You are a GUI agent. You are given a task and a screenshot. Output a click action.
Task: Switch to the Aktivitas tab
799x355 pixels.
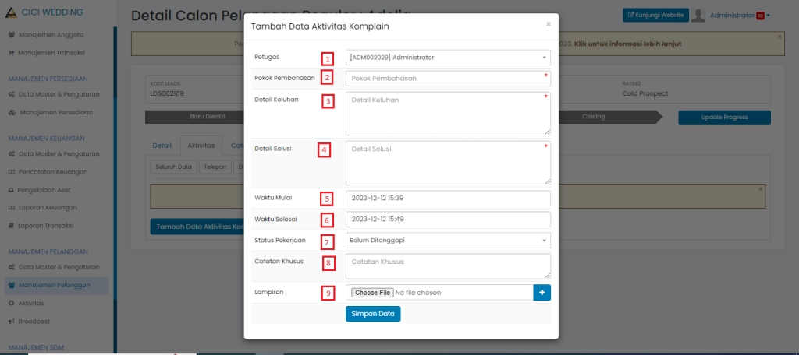(x=201, y=146)
